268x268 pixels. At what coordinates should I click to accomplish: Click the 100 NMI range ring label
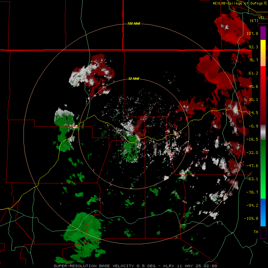pyautogui.click(x=134, y=24)
